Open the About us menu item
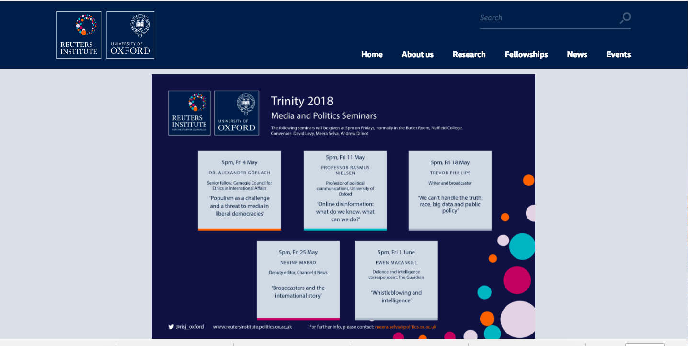This screenshot has width=688, height=346. pyautogui.click(x=418, y=54)
